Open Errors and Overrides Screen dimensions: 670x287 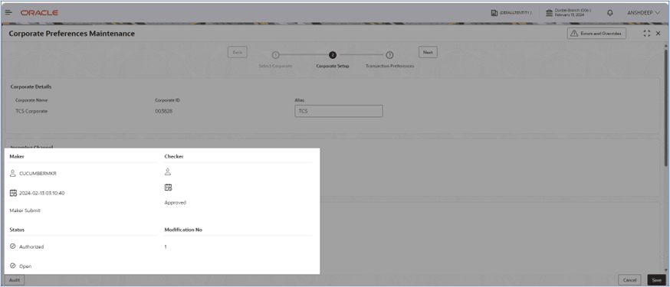[x=596, y=33]
